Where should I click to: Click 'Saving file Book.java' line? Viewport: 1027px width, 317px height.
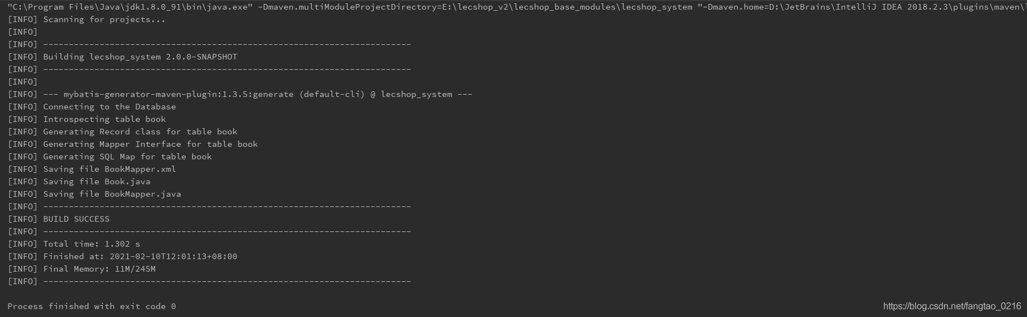[x=97, y=181]
